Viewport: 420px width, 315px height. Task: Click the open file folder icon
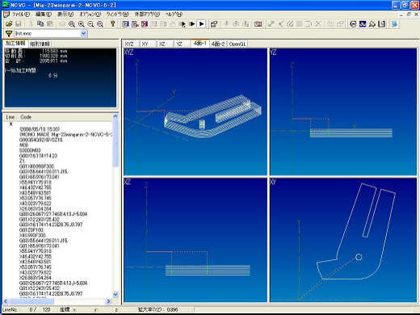pyautogui.click(x=9, y=23)
